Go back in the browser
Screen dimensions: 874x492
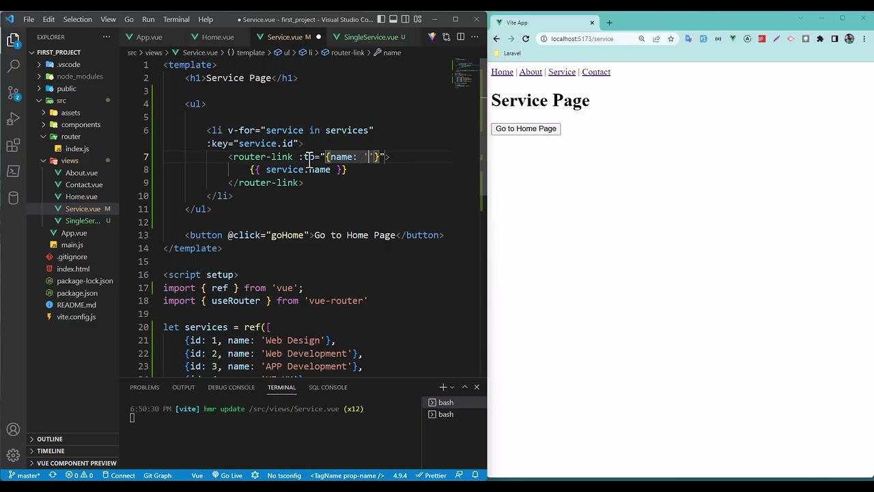(496, 39)
